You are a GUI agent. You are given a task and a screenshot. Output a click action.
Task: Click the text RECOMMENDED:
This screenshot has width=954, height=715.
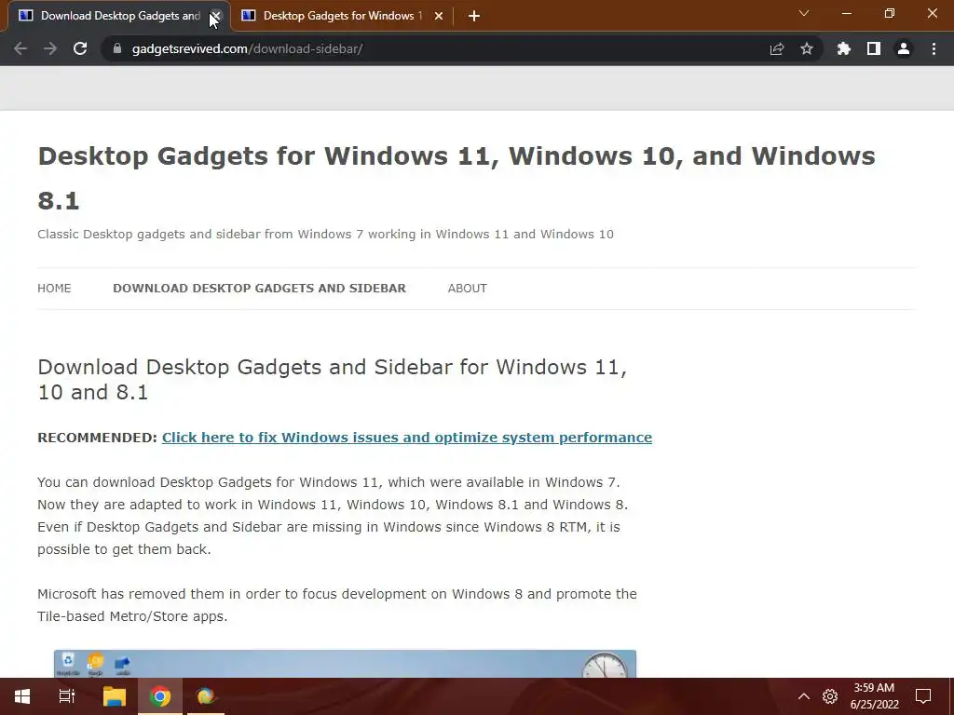[x=97, y=438]
